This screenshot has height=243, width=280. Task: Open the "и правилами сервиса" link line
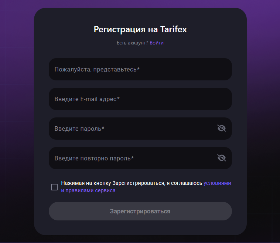88,191
